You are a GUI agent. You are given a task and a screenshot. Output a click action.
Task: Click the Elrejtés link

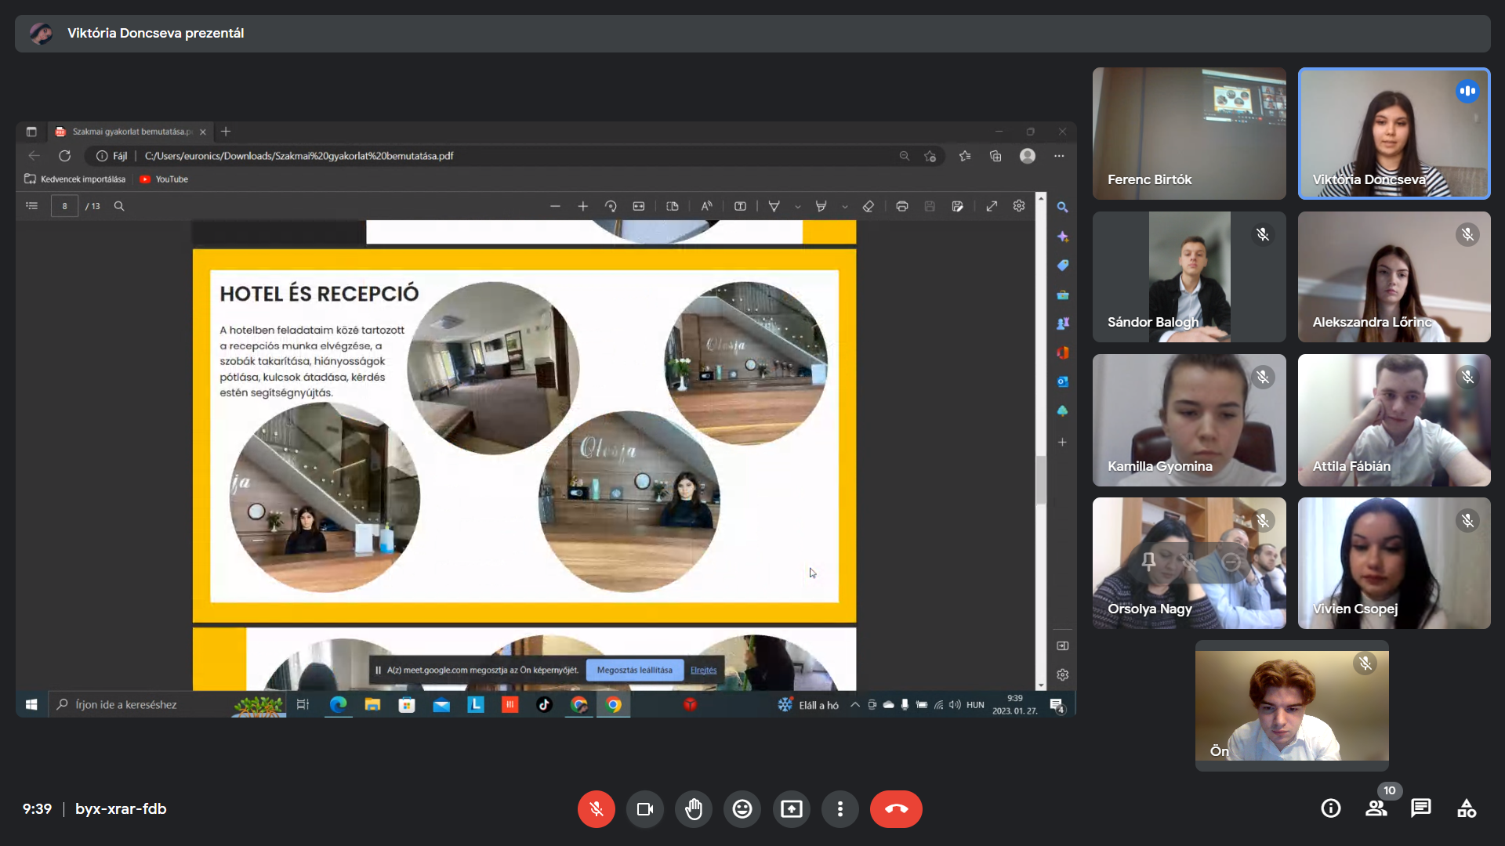point(703,671)
